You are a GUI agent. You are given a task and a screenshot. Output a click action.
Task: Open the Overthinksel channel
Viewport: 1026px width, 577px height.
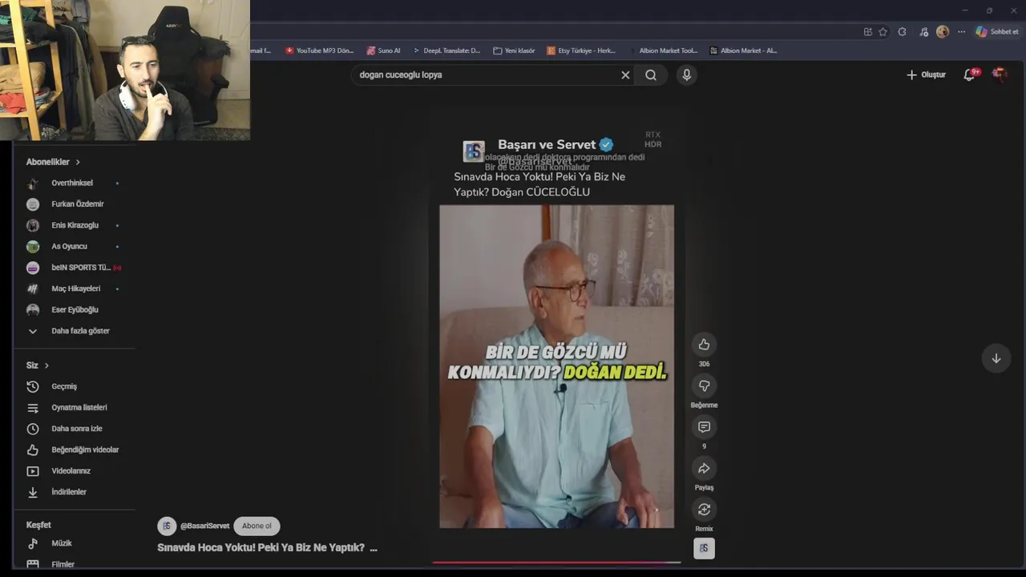pyautogui.click(x=74, y=183)
